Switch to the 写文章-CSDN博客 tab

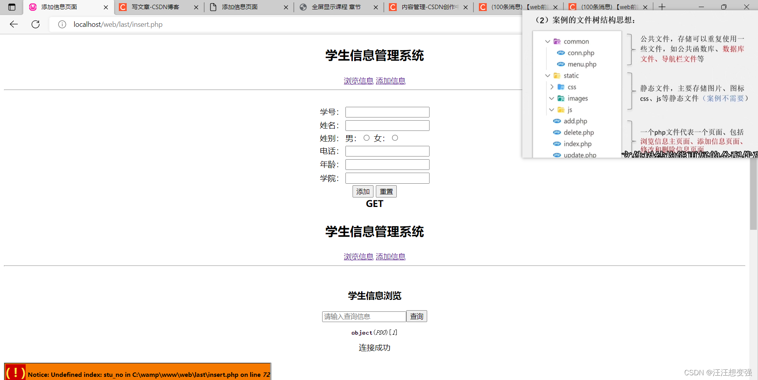tap(156, 7)
